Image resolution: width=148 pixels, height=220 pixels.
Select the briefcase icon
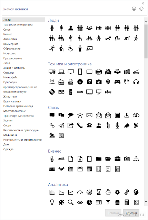[117, 159]
